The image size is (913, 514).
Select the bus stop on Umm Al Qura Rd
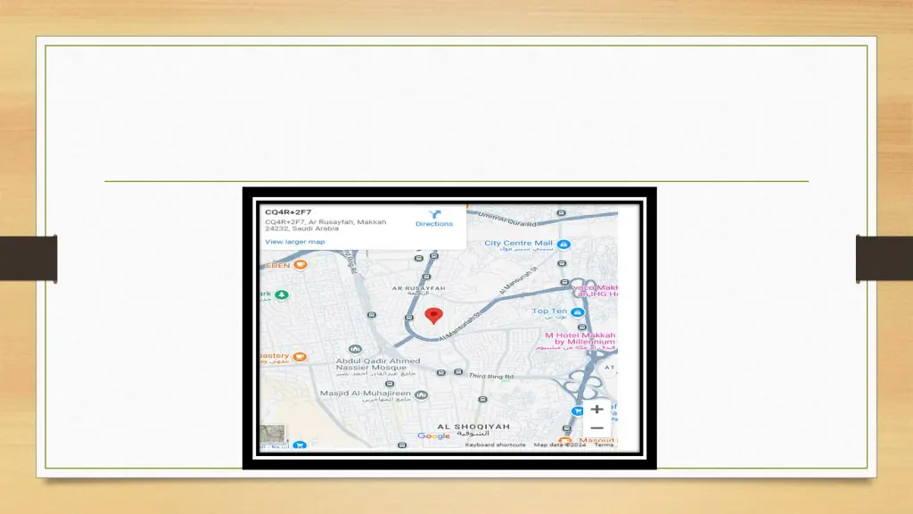pyautogui.click(x=562, y=212)
